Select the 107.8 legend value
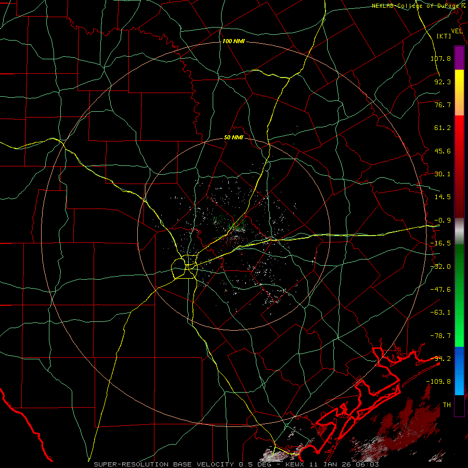 (x=440, y=58)
